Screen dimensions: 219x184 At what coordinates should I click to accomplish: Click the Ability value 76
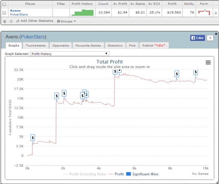click(x=192, y=12)
